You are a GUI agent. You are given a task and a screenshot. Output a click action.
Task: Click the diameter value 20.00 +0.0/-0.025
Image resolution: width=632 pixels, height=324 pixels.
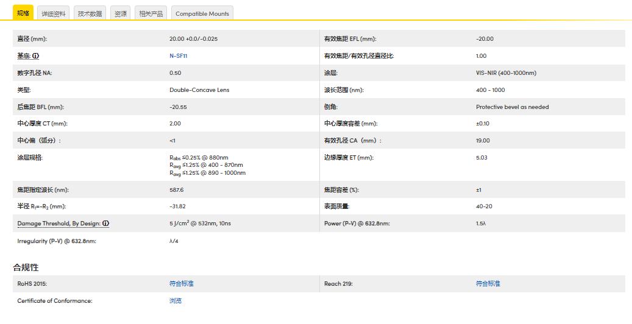click(193, 39)
